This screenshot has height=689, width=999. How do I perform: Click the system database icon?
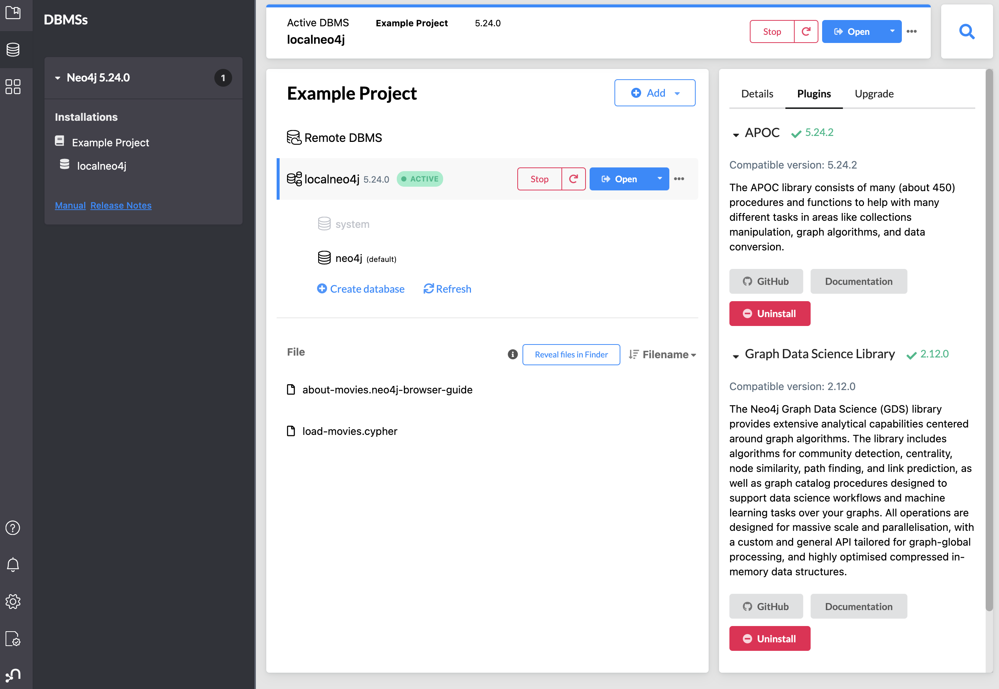point(324,224)
